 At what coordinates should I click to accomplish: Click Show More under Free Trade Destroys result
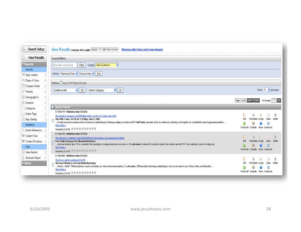click(60, 148)
